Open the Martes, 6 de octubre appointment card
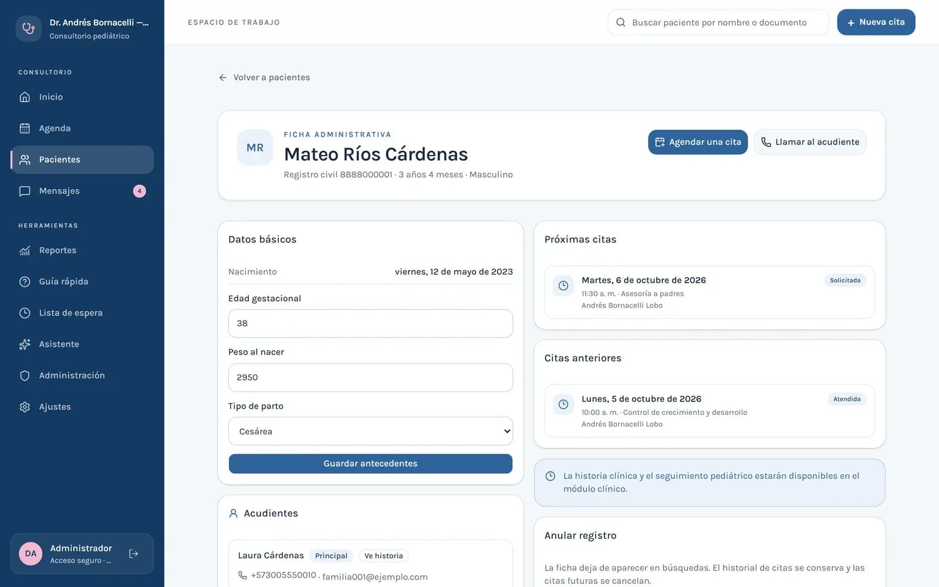The height and width of the screenshot is (587, 939). coord(709,292)
